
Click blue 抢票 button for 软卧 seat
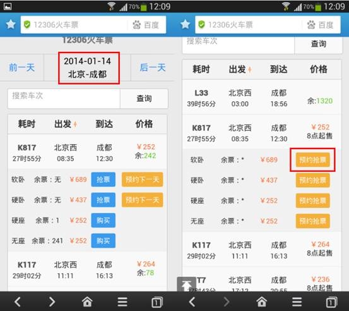pyautogui.click(x=104, y=180)
